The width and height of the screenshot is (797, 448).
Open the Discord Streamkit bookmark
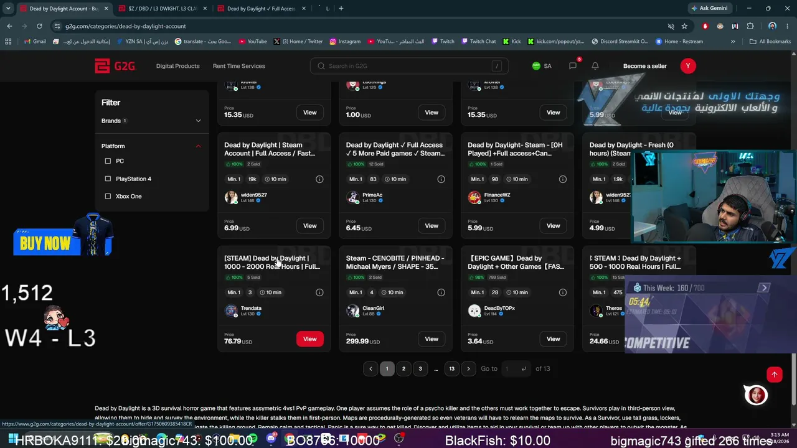pos(620,42)
